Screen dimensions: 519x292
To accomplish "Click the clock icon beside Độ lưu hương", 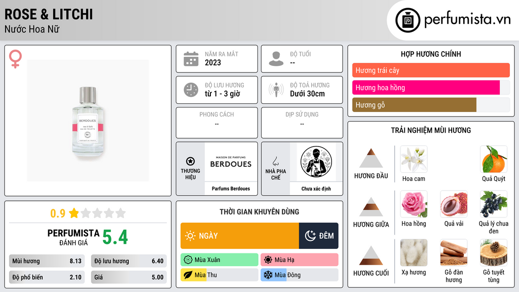I will pyautogui.click(x=191, y=90).
